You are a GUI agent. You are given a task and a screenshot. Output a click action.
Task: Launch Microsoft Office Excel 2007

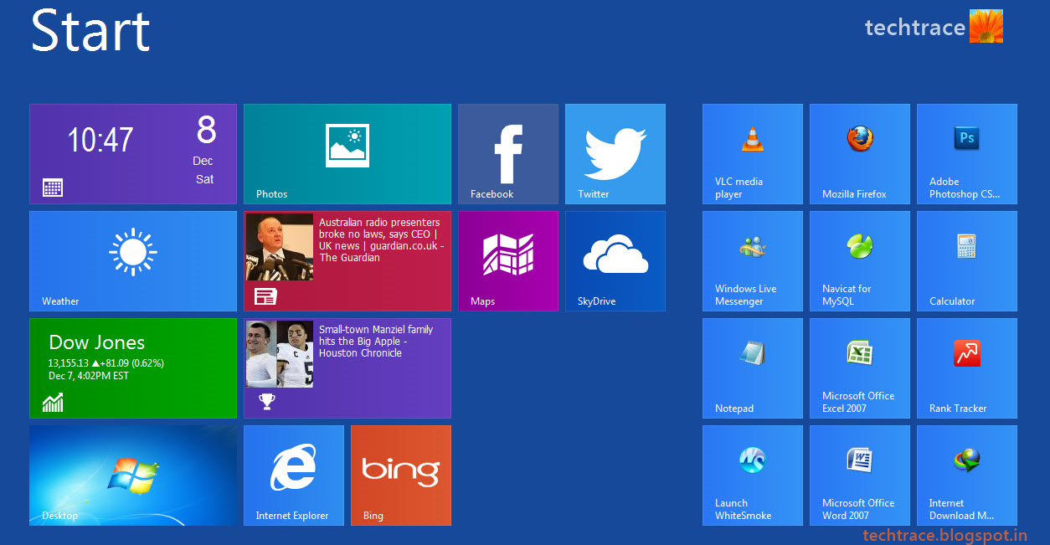tap(859, 368)
